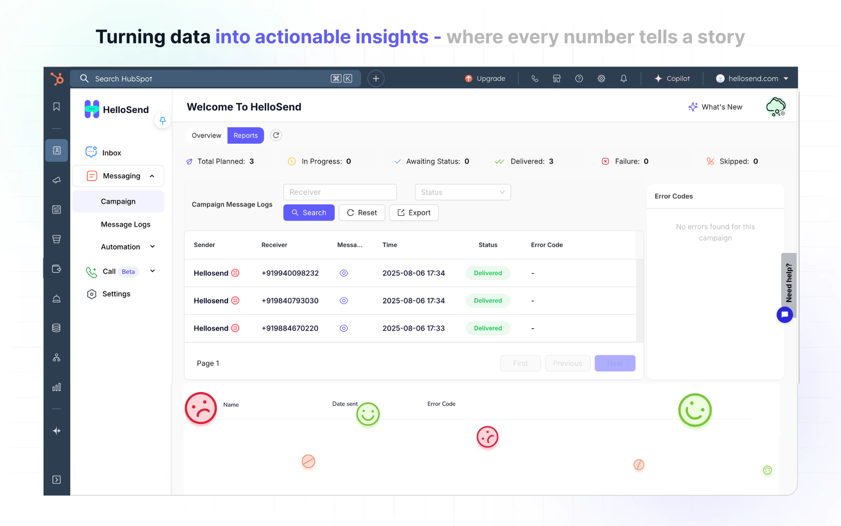This screenshot has height=526, width=841.
Task: Click the Error Code column header
Action: coord(547,245)
